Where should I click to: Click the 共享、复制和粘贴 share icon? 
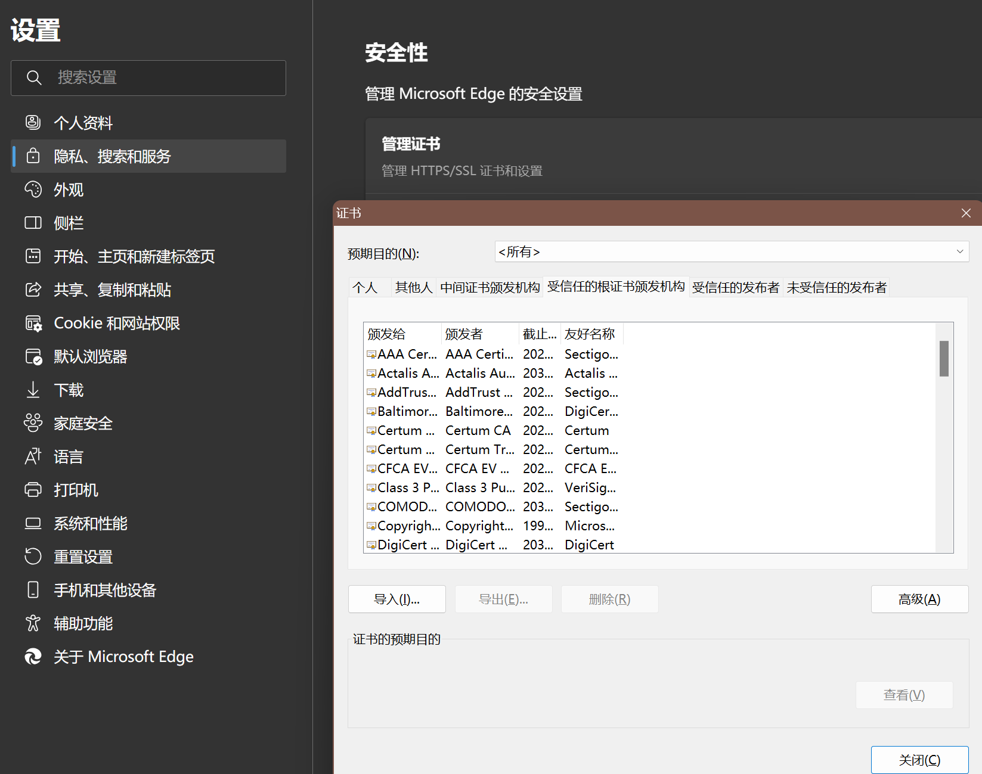[33, 290]
